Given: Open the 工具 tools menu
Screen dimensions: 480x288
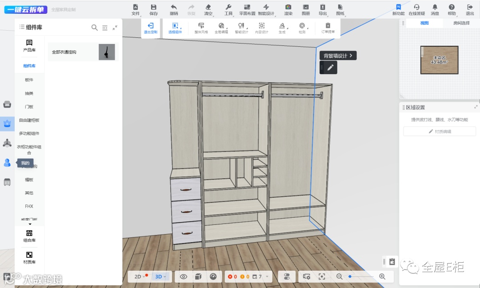Looking at the screenshot, I should tap(228, 10).
